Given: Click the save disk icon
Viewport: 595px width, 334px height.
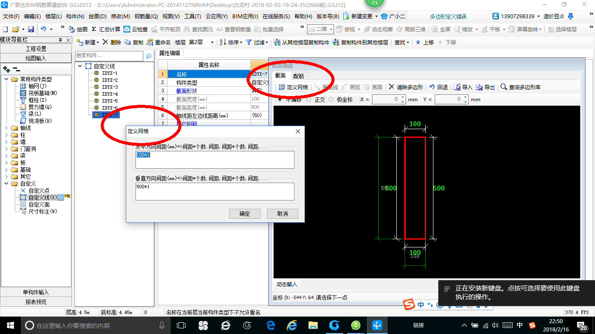Looking at the screenshot, I should [31, 29].
